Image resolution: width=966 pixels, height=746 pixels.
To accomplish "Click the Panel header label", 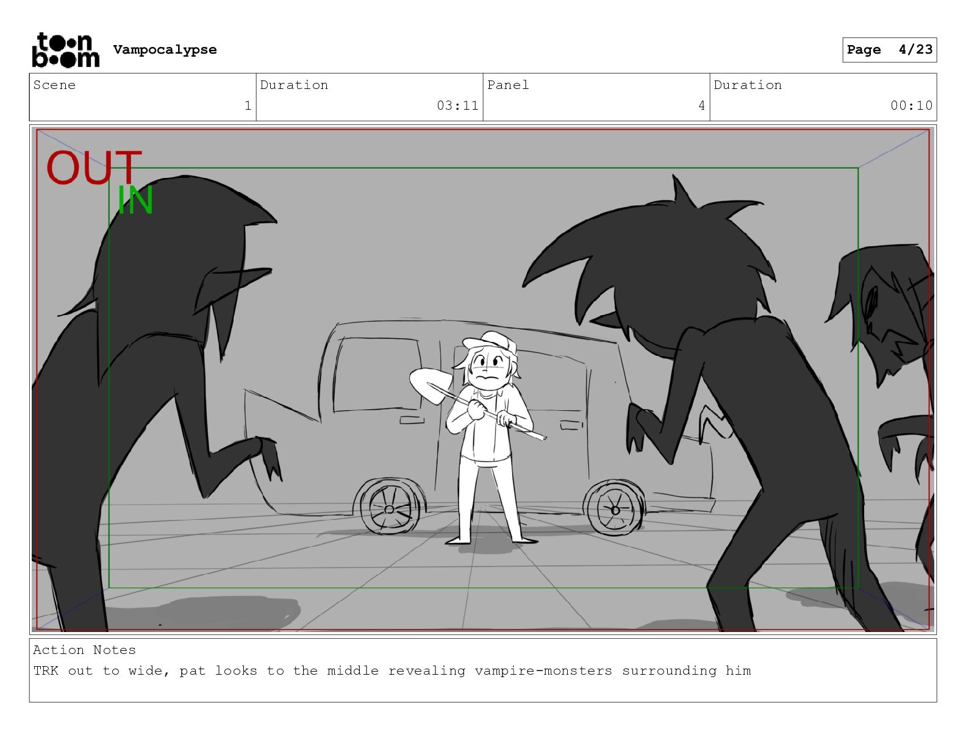I will click(508, 85).
